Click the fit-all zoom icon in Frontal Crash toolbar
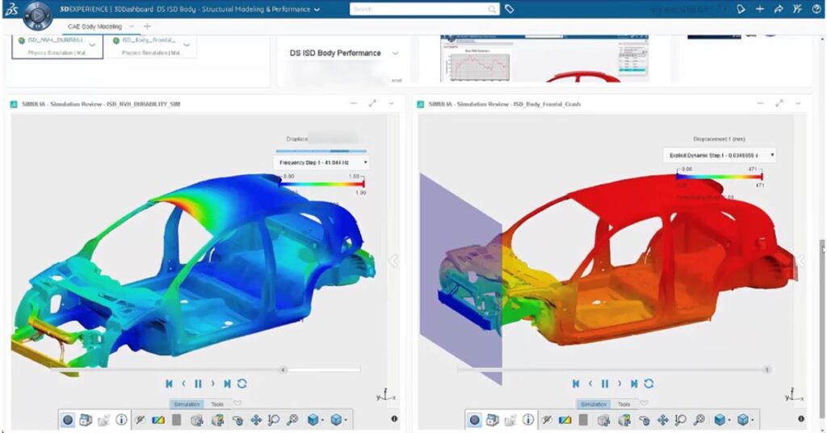827x433 pixels. [699, 420]
